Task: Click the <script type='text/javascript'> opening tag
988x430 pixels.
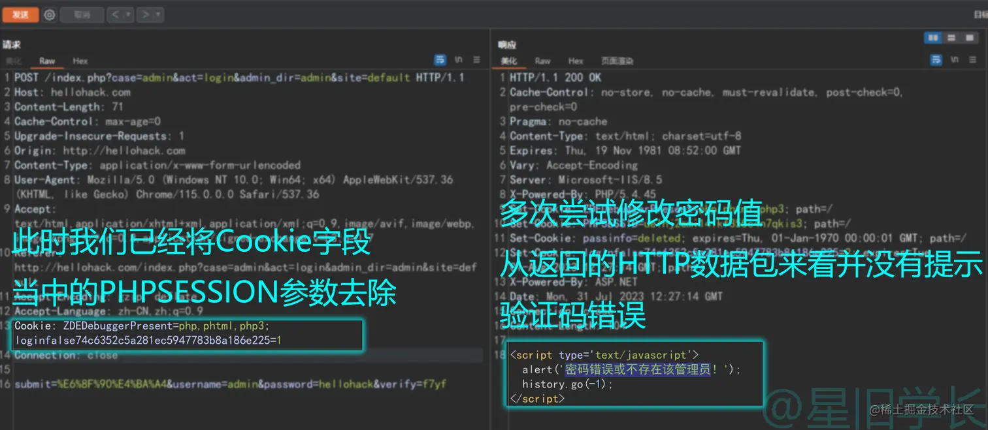Action: click(604, 355)
